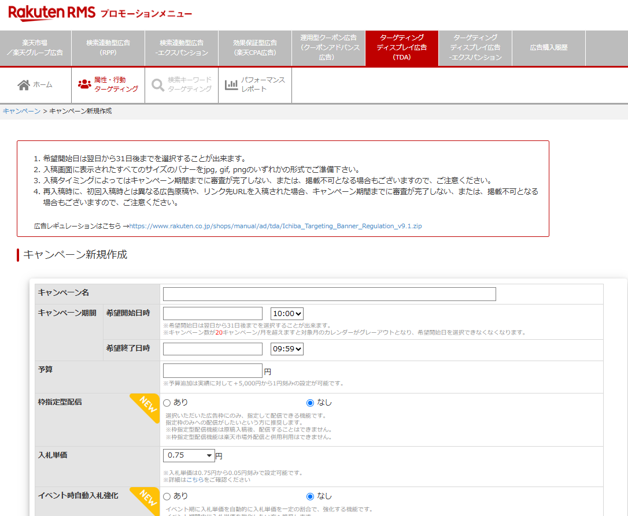
Task: Open the 検索連動型広告 (RPP) tab
Action: (x=108, y=48)
